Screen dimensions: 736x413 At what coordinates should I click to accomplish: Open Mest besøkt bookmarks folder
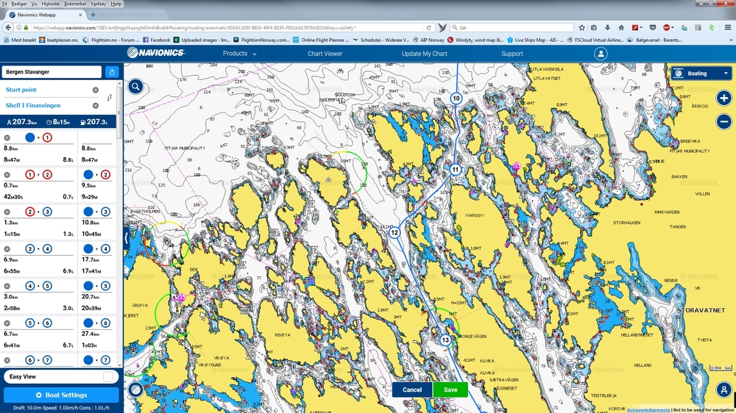click(x=20, y=40)
